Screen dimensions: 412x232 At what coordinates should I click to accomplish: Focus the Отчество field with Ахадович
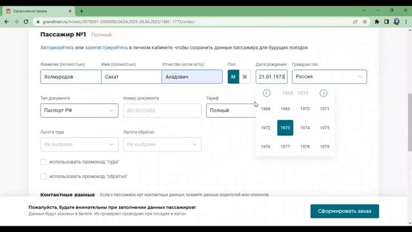coord(192,77)
